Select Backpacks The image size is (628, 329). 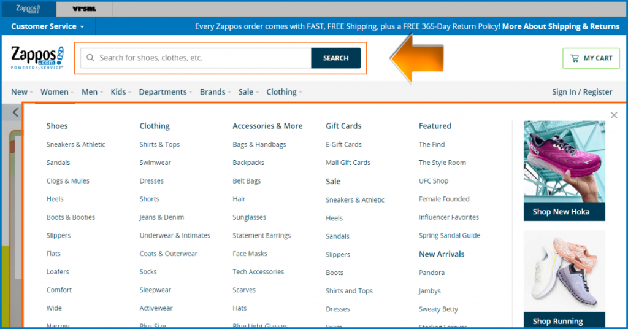248,163
